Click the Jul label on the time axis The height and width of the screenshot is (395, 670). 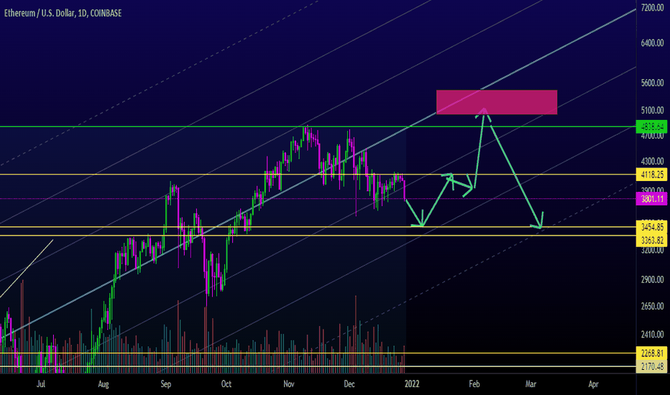tap(40, 384)
